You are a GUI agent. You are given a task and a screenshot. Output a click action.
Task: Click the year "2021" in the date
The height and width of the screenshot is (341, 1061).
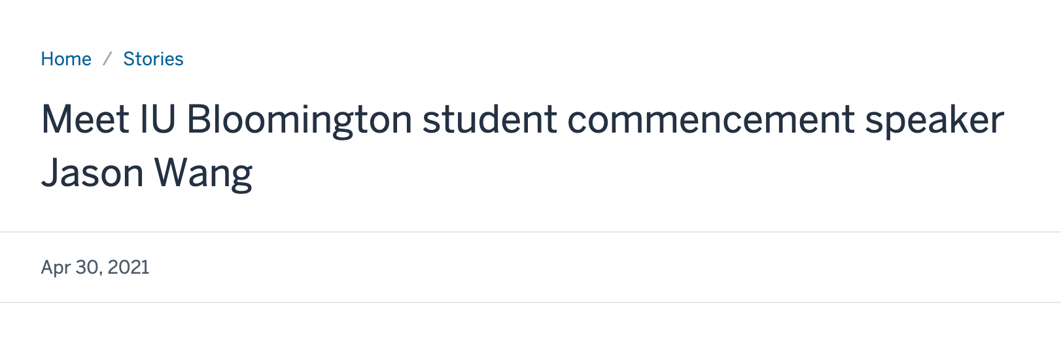pos(128,267)
